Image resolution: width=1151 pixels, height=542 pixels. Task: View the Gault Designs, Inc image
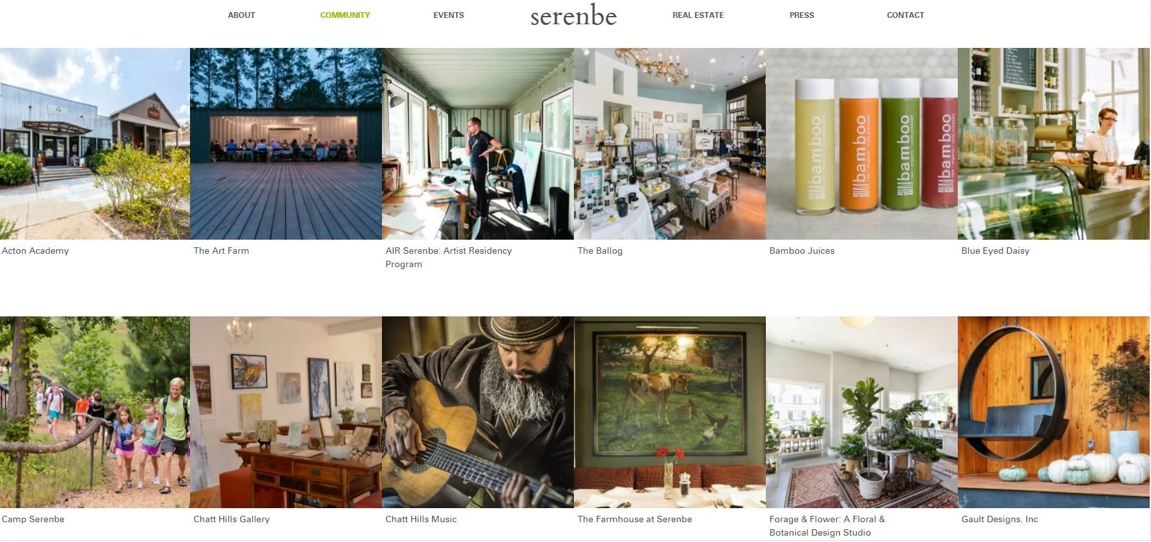point(1054,412)
